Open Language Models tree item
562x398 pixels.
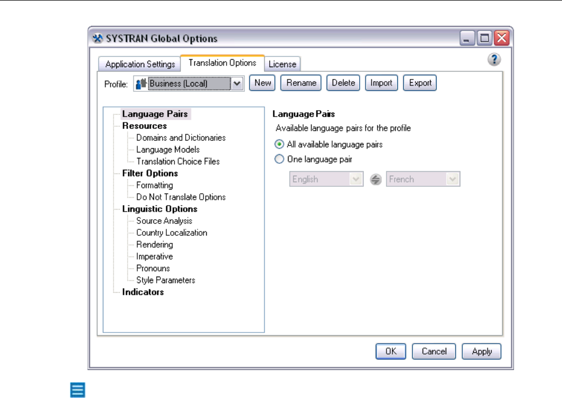168,149
